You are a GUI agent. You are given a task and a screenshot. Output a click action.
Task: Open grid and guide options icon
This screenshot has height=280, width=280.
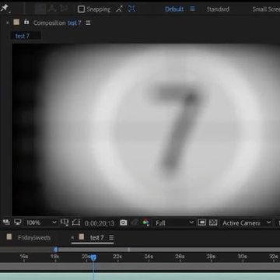(65, 222)
